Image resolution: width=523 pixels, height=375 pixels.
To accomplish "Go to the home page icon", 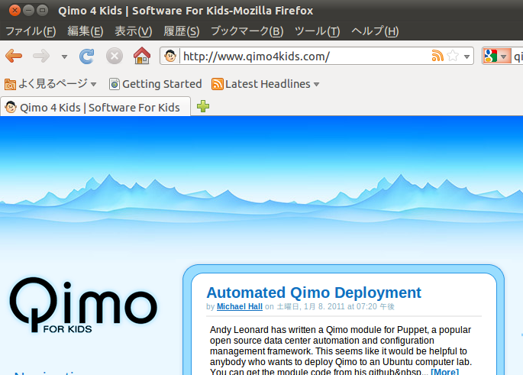I will [142, 56].
